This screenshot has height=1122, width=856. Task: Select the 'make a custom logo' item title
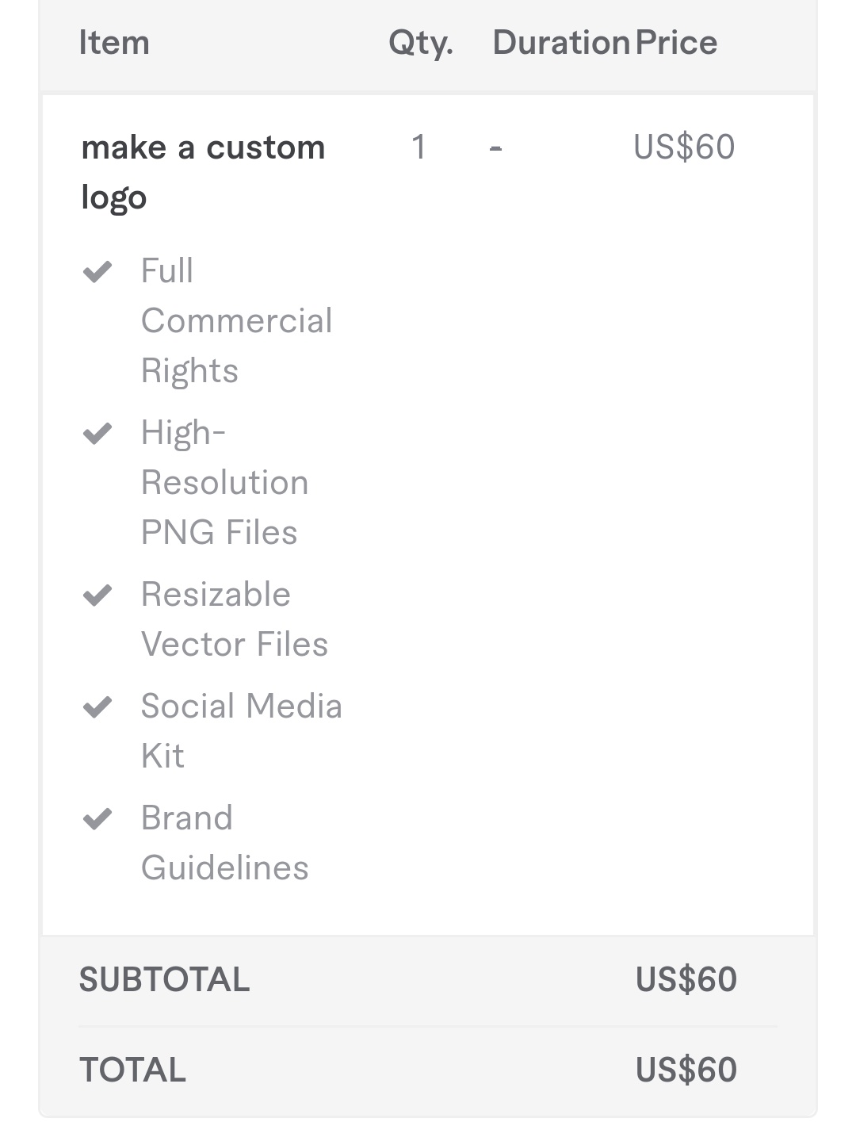(203, 172)
